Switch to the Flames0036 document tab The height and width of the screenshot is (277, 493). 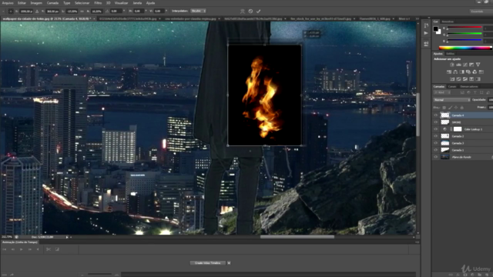point(375,18)
